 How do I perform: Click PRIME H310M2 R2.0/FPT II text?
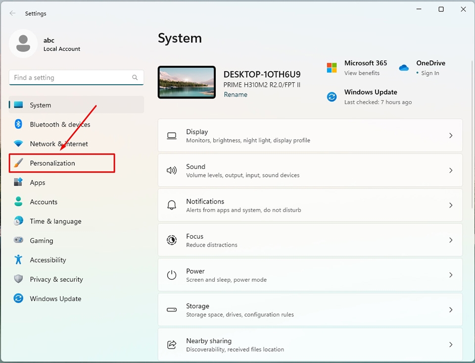point(262,85)
